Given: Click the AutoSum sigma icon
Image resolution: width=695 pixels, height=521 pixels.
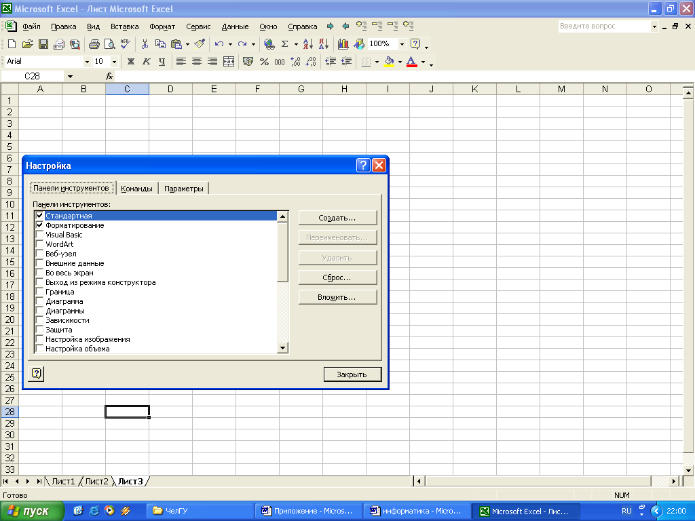Looking at the screenshot, I should (285, 43).
